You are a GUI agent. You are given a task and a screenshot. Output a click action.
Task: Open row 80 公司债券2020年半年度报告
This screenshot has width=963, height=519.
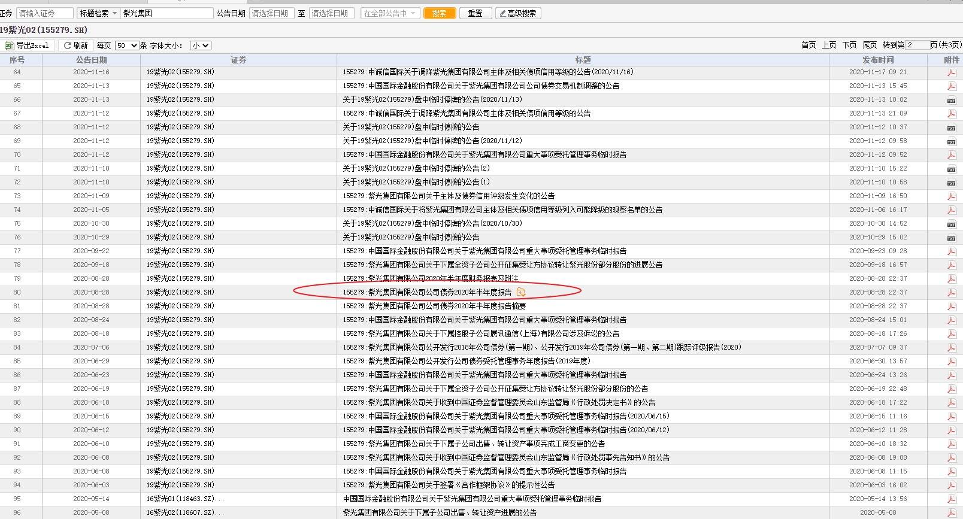click(427, 293)
